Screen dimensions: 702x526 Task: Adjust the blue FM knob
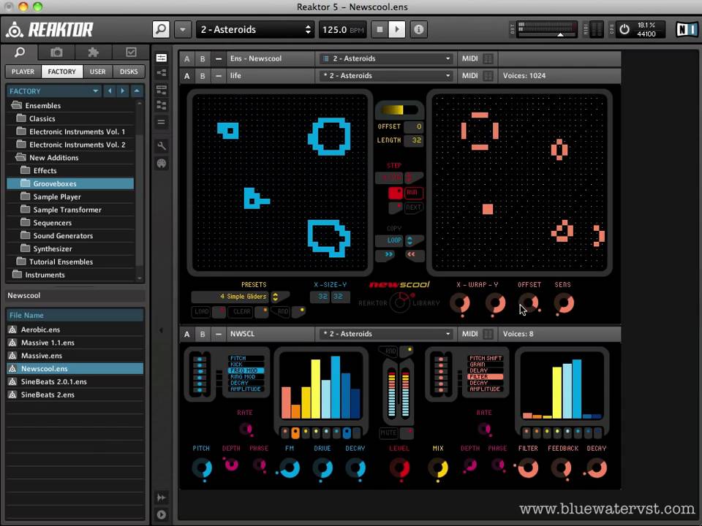[290, 468]
